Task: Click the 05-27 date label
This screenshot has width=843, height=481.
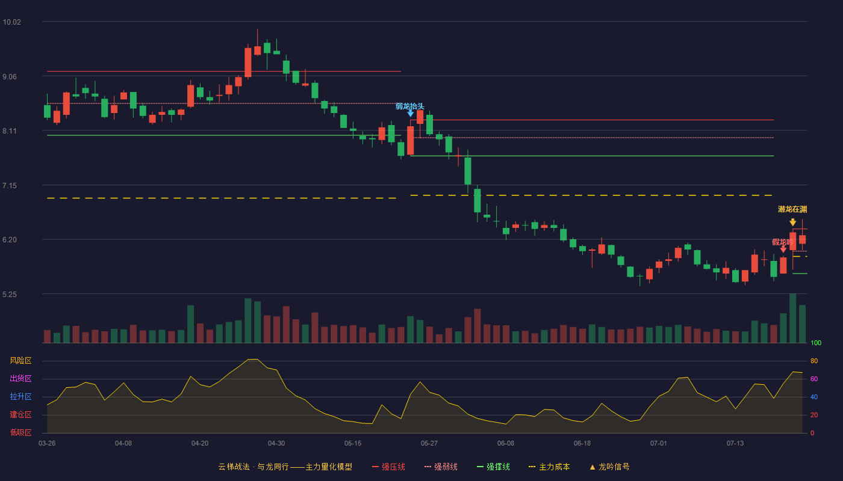Action: click(429, 443)
